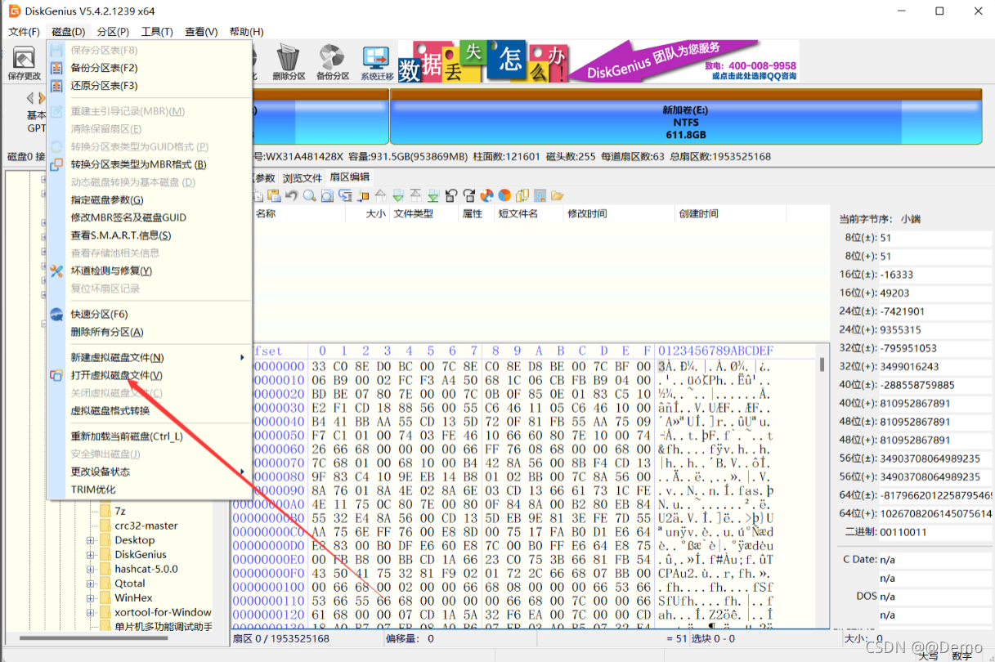
Task: Choose TRIM优化 from the menu
Action: click(93, 490)
